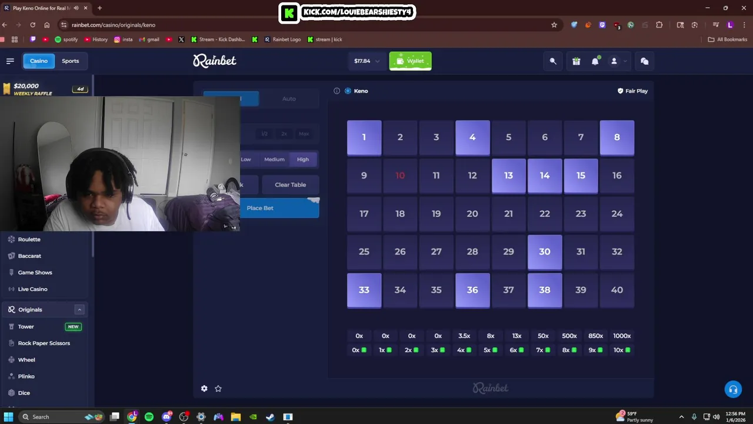Deselect Keno number 13

[x=509, y=175]
